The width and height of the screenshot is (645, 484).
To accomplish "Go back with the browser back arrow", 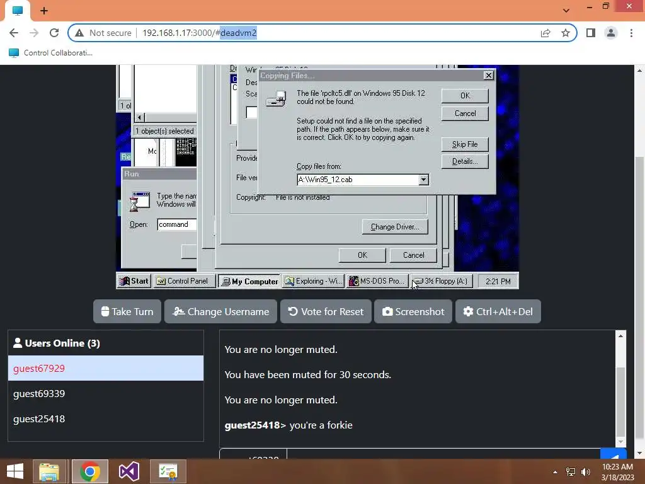I will (14, 33).
